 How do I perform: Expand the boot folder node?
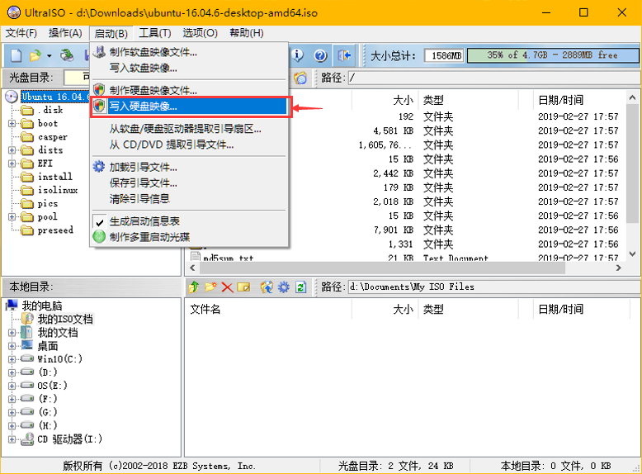(12, 123)
